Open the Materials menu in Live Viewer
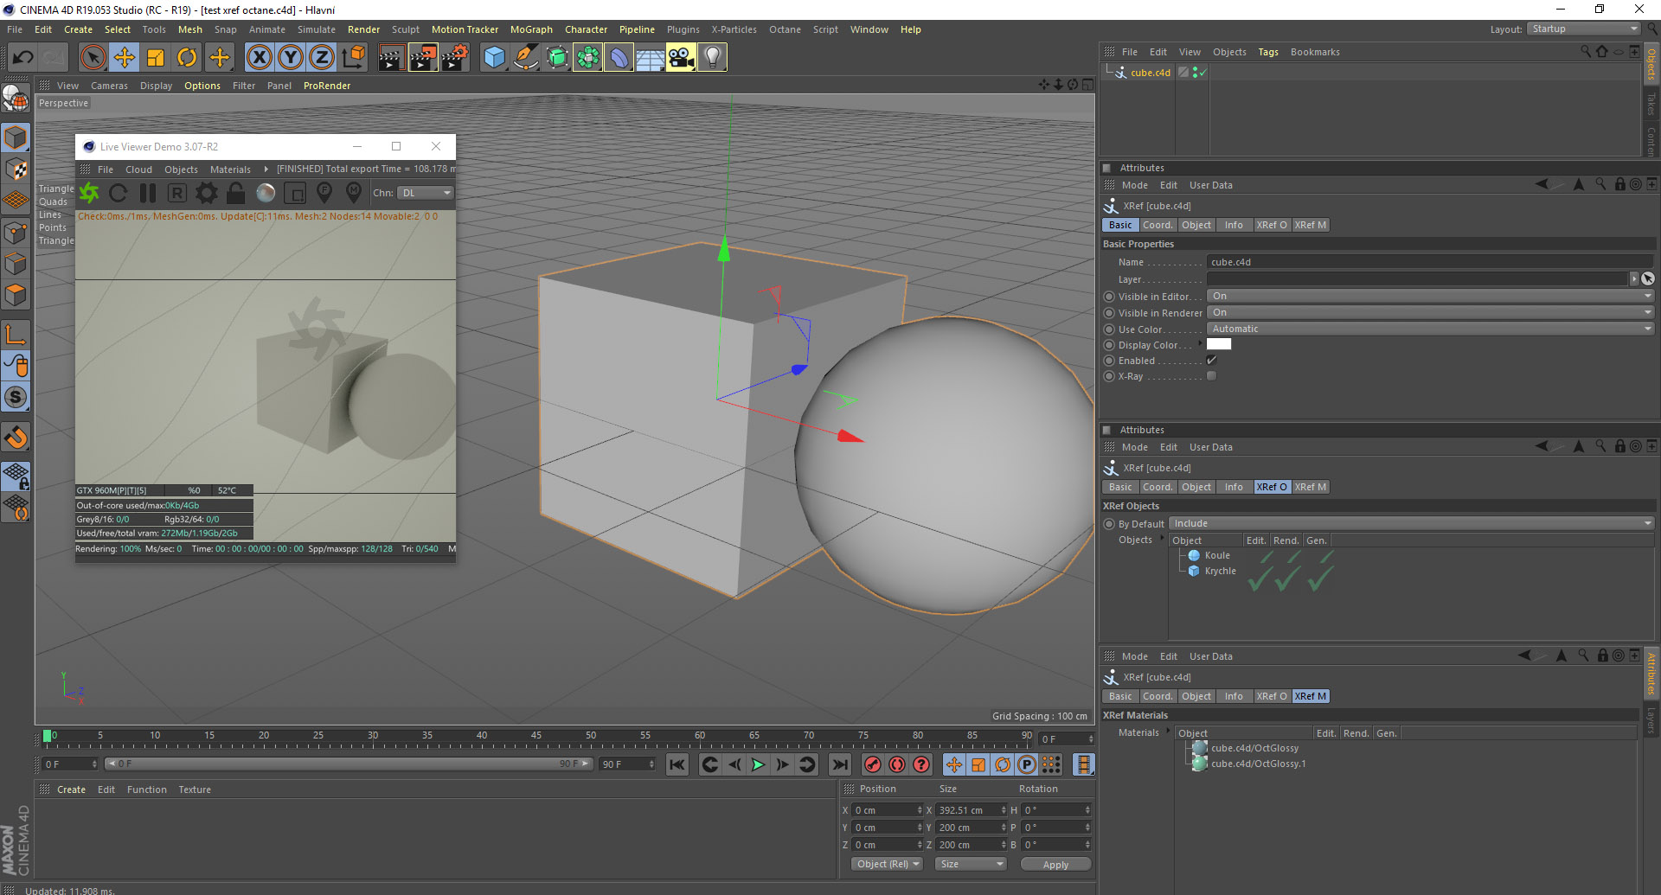Image resolution: width=1661 pixels, height=895 pixels. [x=230, y=169]
